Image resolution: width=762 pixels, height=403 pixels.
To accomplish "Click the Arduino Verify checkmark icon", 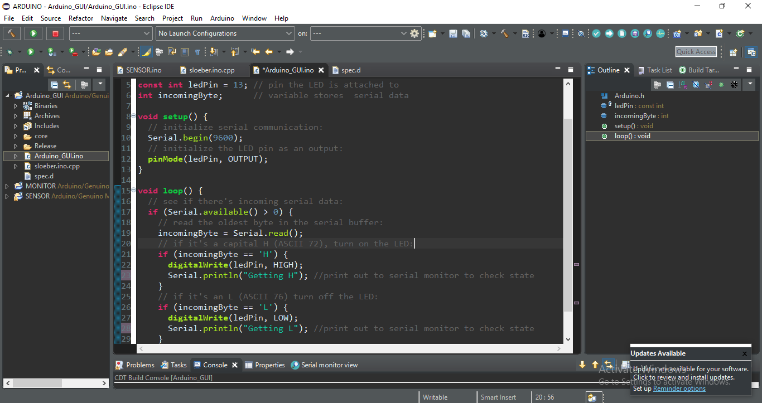I will [x=596, y=33].
